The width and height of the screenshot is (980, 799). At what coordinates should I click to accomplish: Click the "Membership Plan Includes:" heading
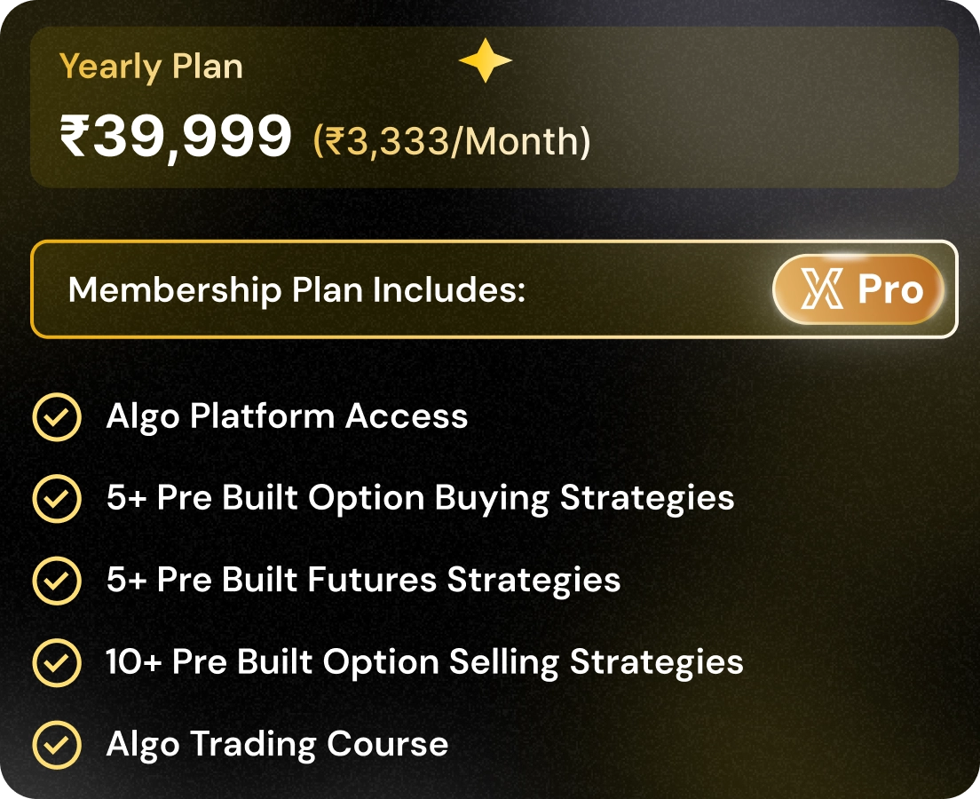[x=296, y=290]
